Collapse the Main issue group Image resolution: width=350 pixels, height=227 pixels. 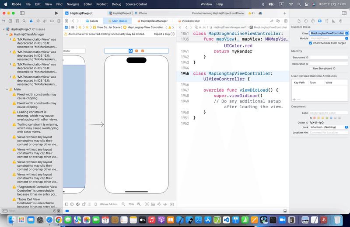[x=7, y=89]
